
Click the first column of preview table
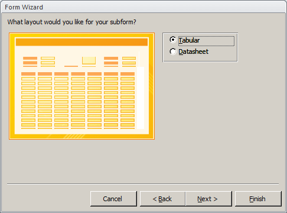tap(28, 101)
